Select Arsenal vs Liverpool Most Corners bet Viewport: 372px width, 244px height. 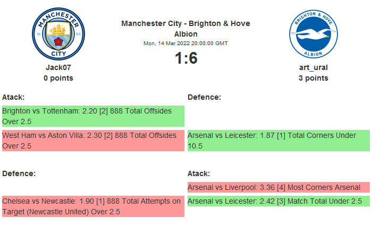coord(278,187)
